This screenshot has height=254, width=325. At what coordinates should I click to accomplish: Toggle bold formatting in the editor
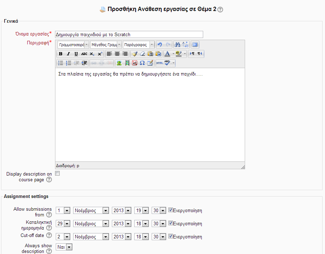(x=60, y=54)
